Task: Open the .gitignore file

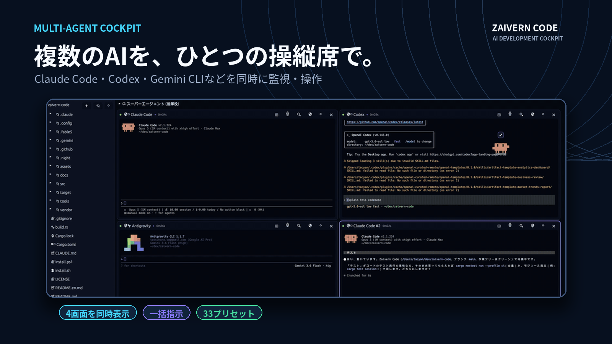Action: (61, 219)
